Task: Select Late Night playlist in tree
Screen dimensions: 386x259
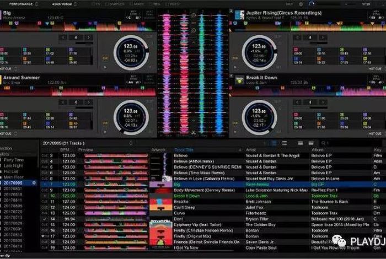Action: pyautogui.click(x=13, y=165)
